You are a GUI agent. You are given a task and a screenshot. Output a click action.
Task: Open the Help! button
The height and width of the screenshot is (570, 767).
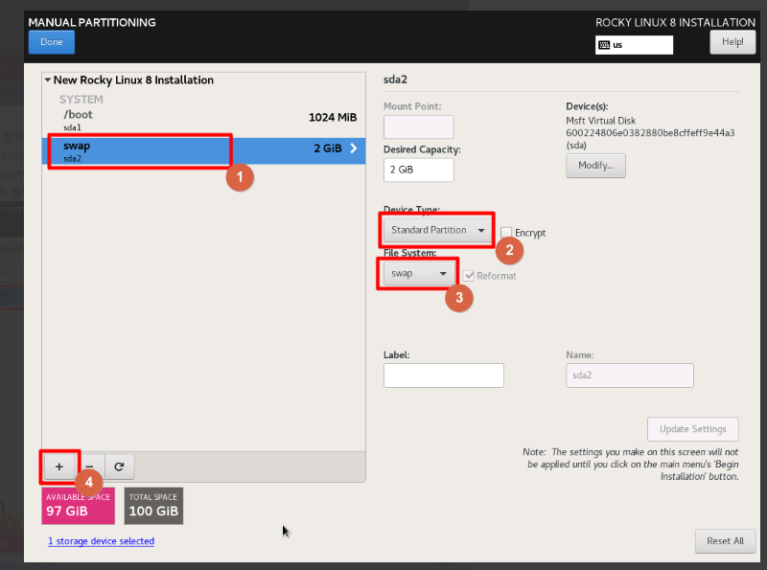732,42
